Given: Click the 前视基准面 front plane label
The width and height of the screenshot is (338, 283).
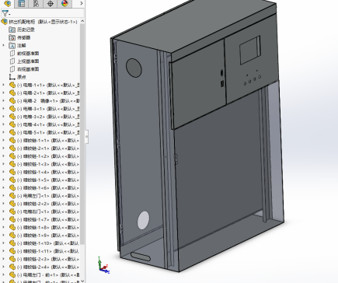Looking at the screenshot, I should pos(28,54).
